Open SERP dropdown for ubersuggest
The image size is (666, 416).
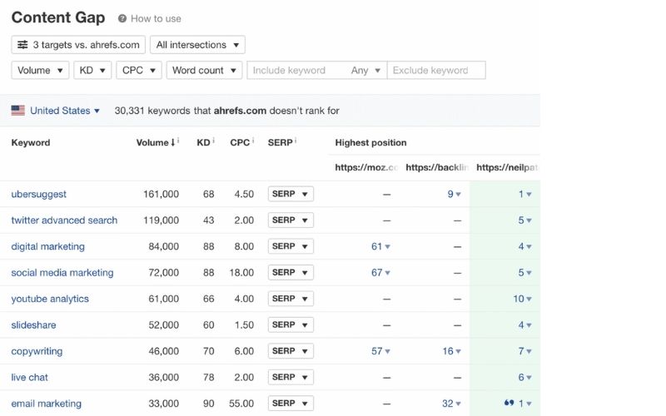pyautogui.click(x=291, y=194)
